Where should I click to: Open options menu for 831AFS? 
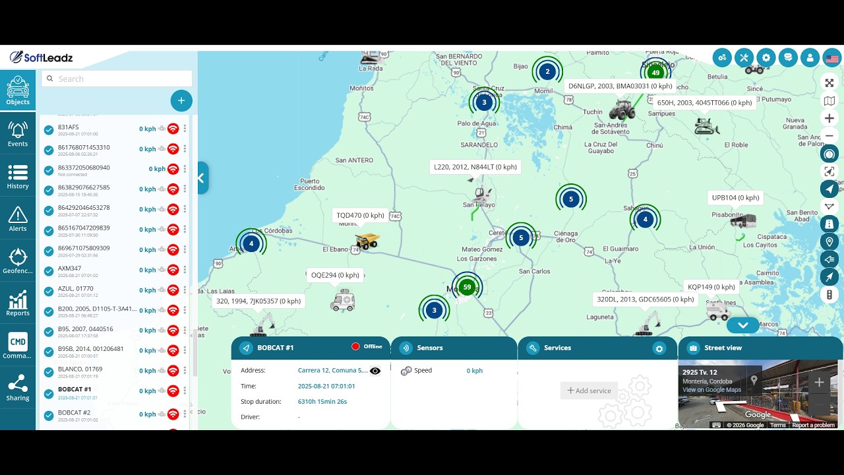coord(185,129)
